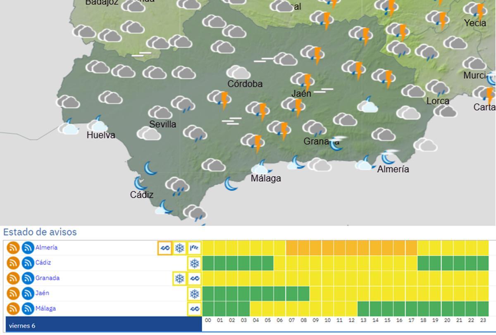The width and height of the screenshot is (496, 335).
Task: Select the viernes 6 day bar
Action: [x=103, y=325]
